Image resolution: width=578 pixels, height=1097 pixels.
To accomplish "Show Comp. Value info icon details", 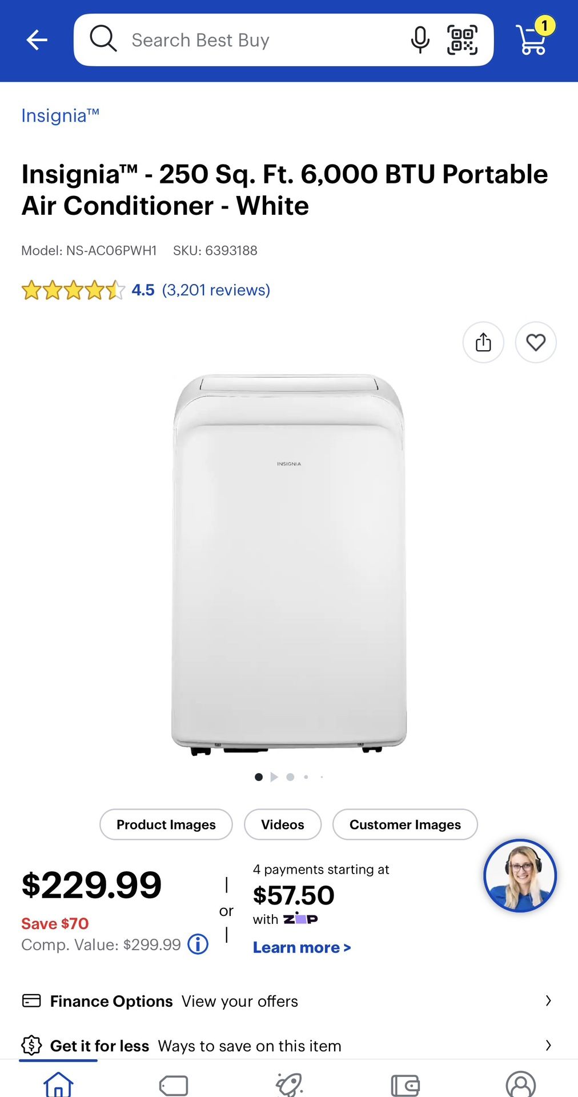I will (198, 944).
